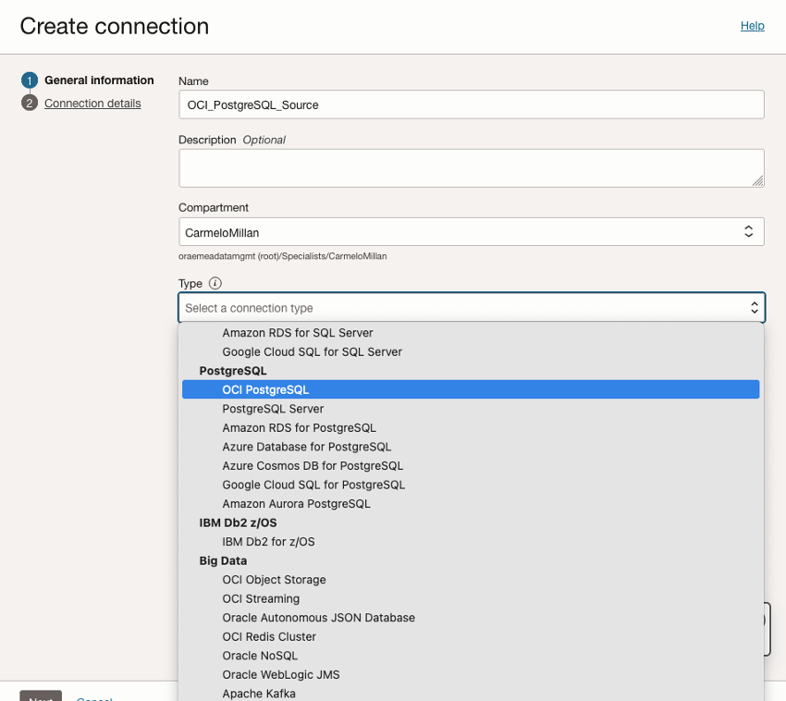Viewport: 786px width, 701px height.
Task: Choose Amazon RDS for SQL Server
Action: (298, 333)
